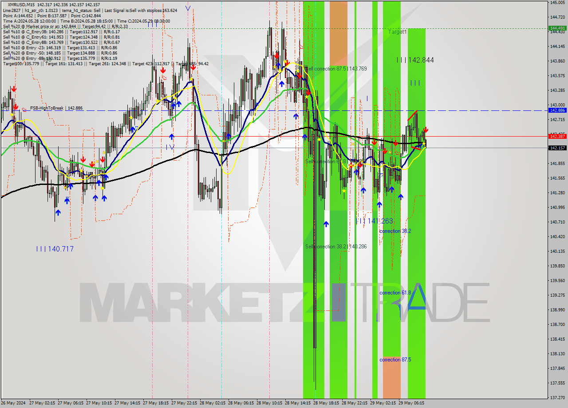
Task: Click the 140.710 price axis label
Action: (557, 222)
